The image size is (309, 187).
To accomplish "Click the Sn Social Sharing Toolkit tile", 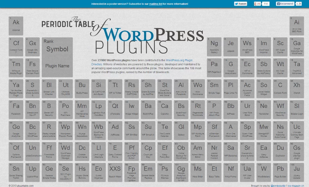I will click(16, 173).
